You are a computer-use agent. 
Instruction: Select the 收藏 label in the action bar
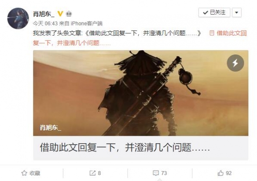pyautogui.click(x=35, y=173)
